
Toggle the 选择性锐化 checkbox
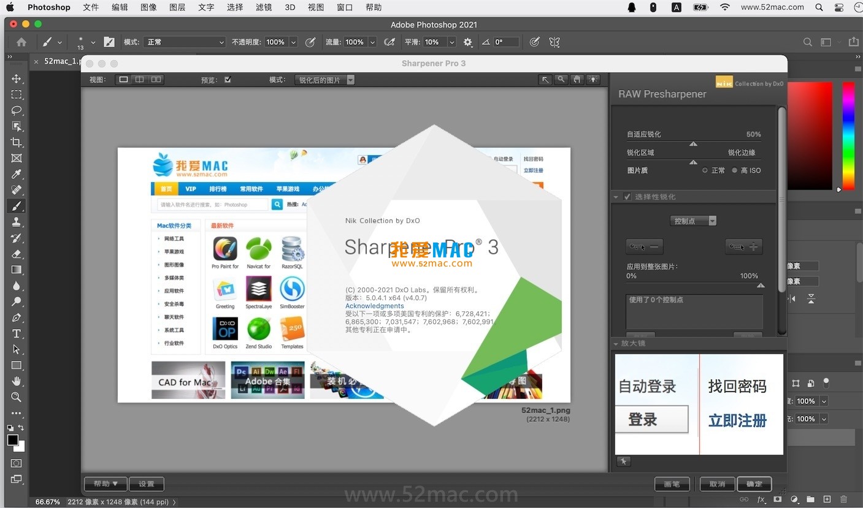pyautogui.click(x=627, y=197)
